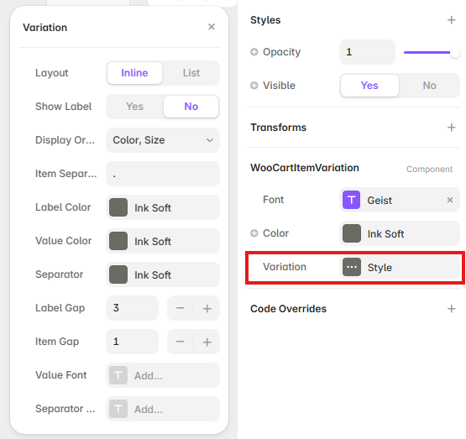Click the Component label link
466x439 pixels.
point(429,169)
